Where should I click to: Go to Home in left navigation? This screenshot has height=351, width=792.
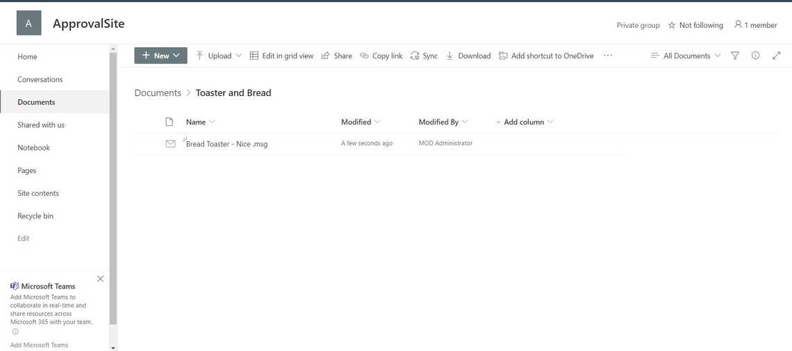[x=27, y=56]
